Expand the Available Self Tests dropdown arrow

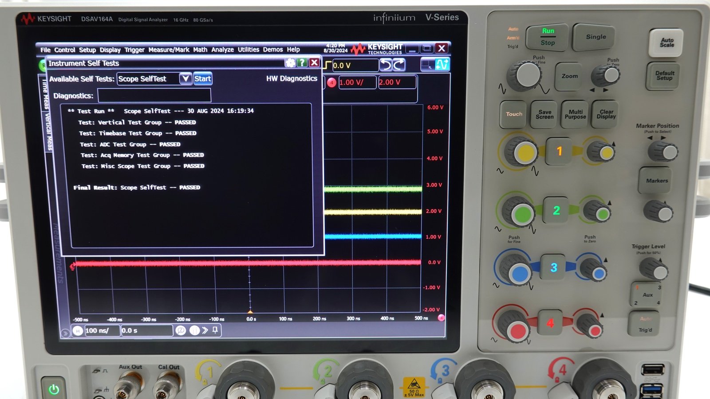186,79
